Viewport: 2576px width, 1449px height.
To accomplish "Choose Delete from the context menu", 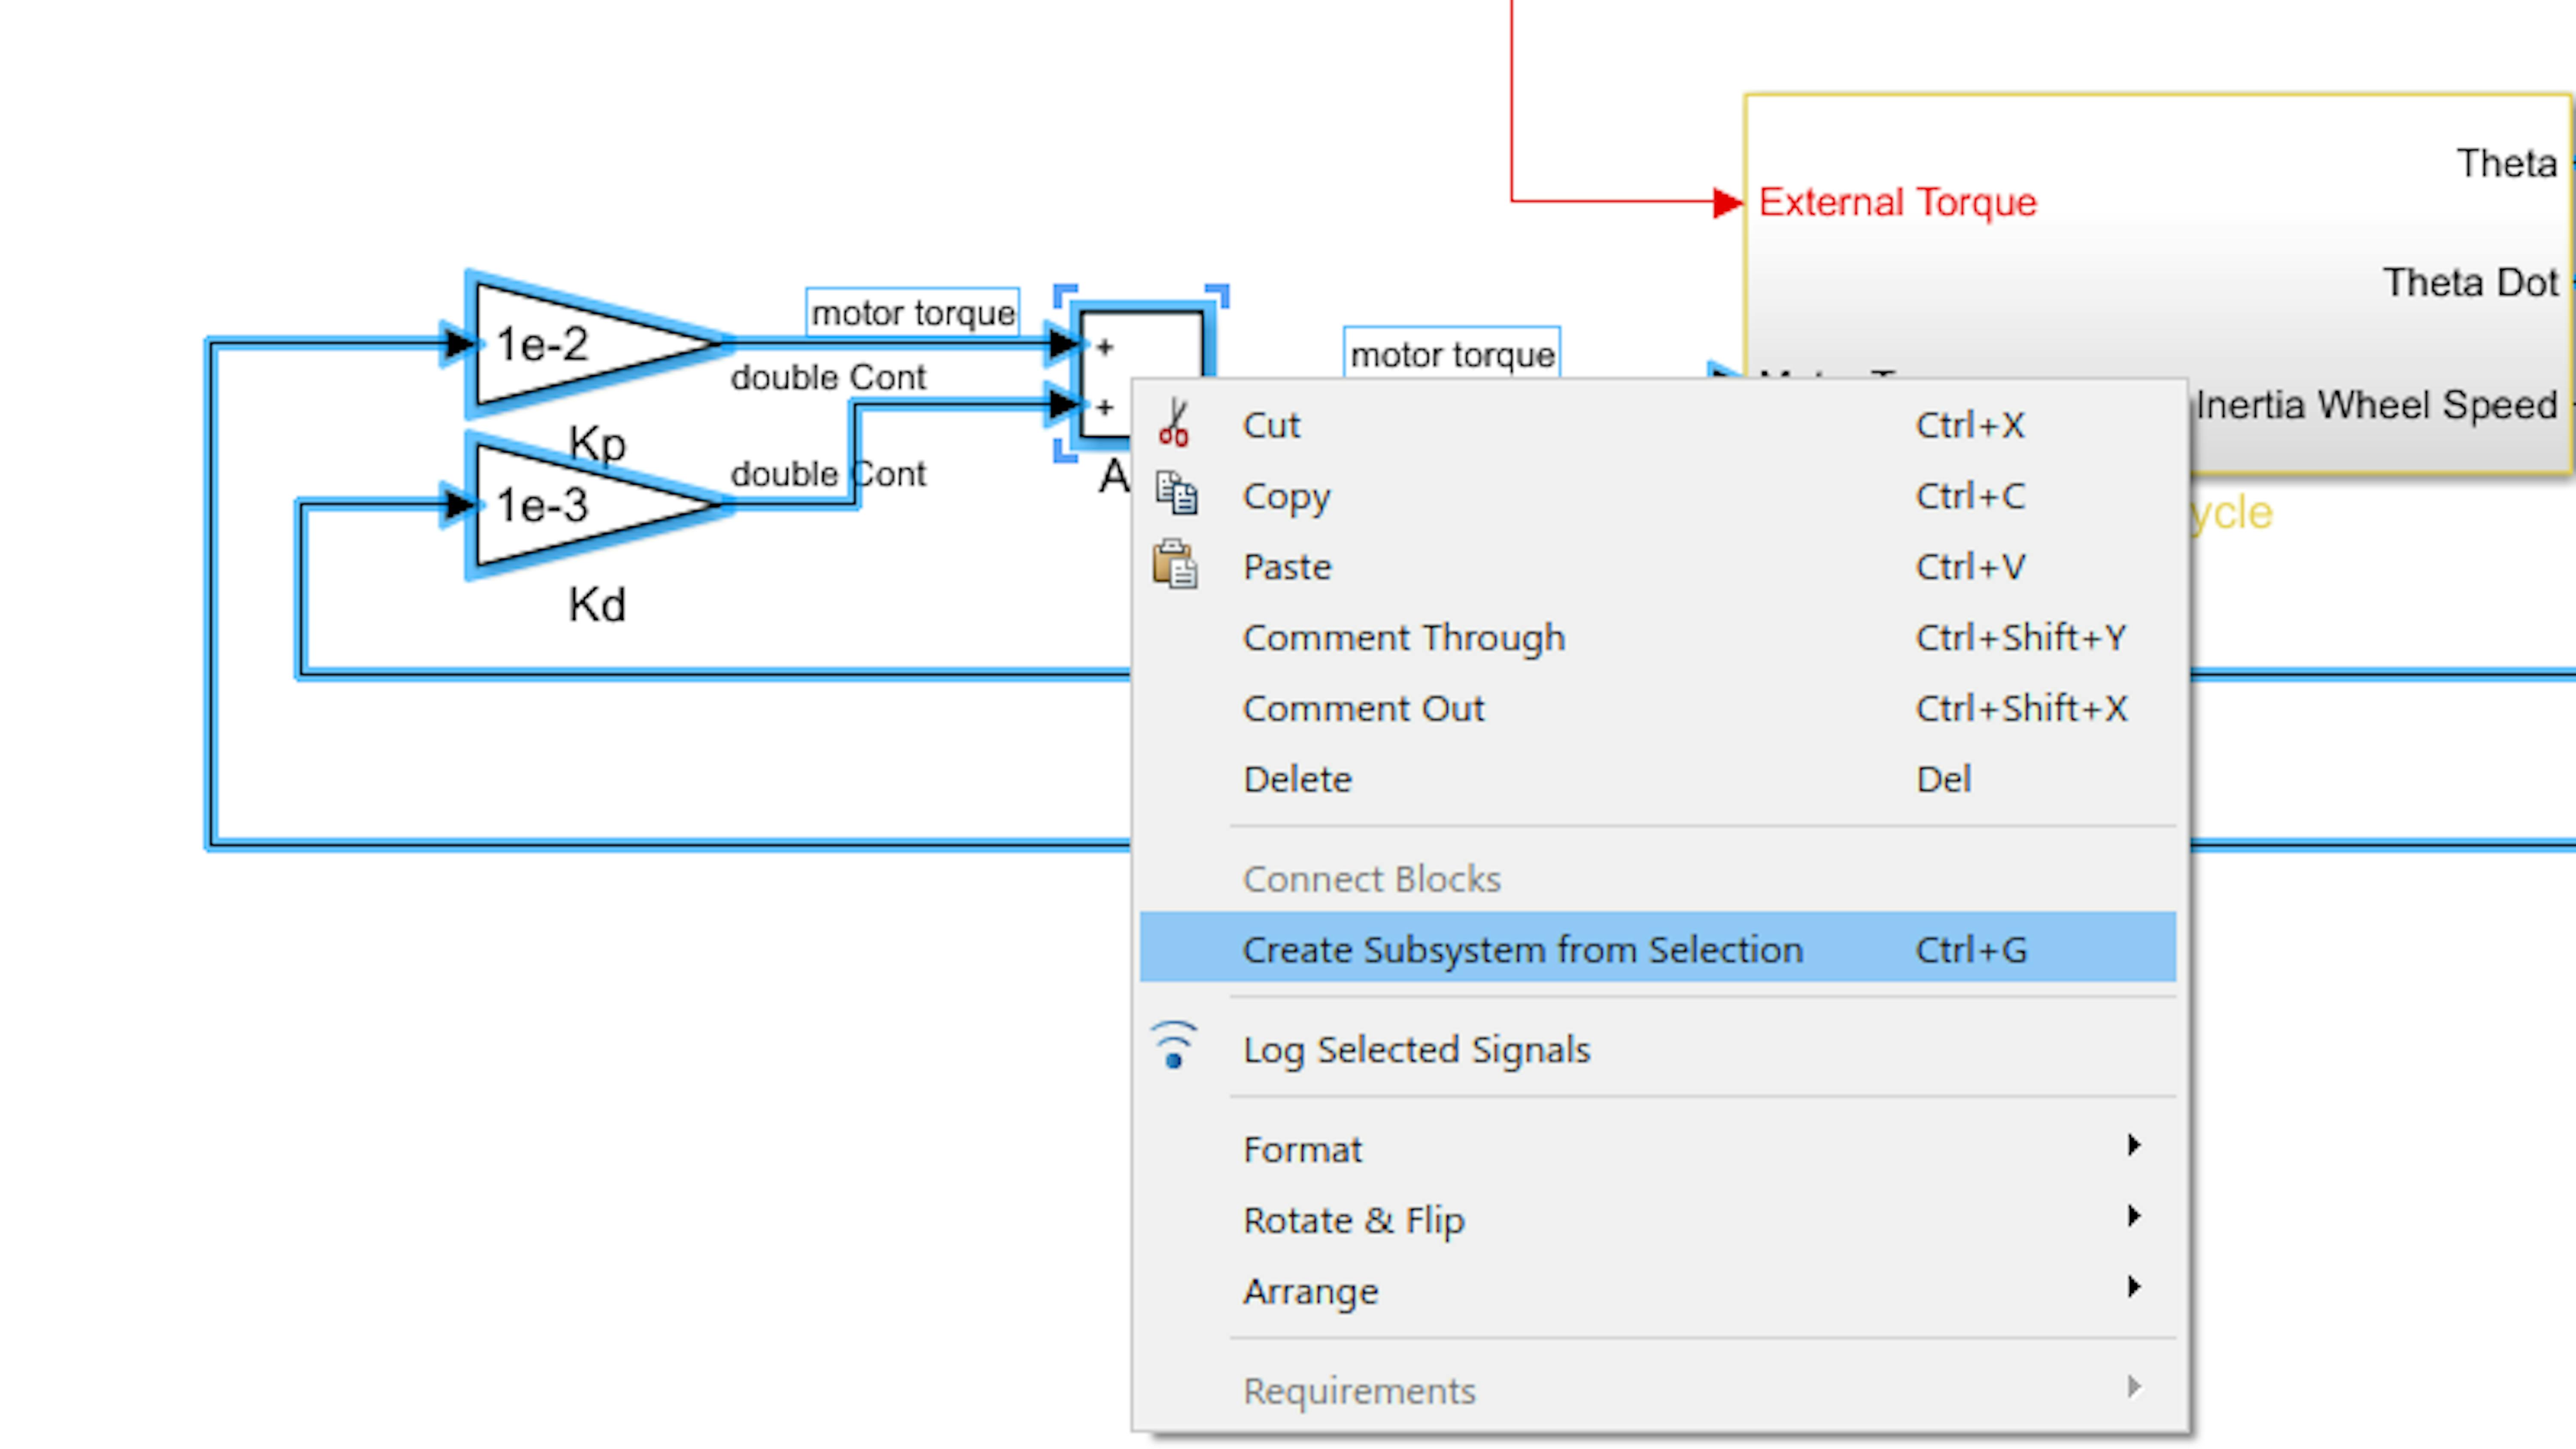I will click(x=1658, y=780).
